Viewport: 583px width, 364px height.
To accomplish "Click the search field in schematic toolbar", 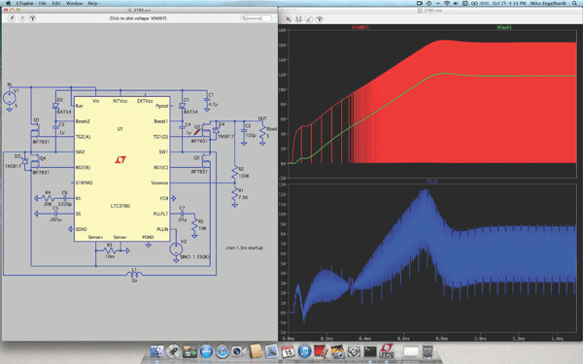I will [x=257, y=18].
